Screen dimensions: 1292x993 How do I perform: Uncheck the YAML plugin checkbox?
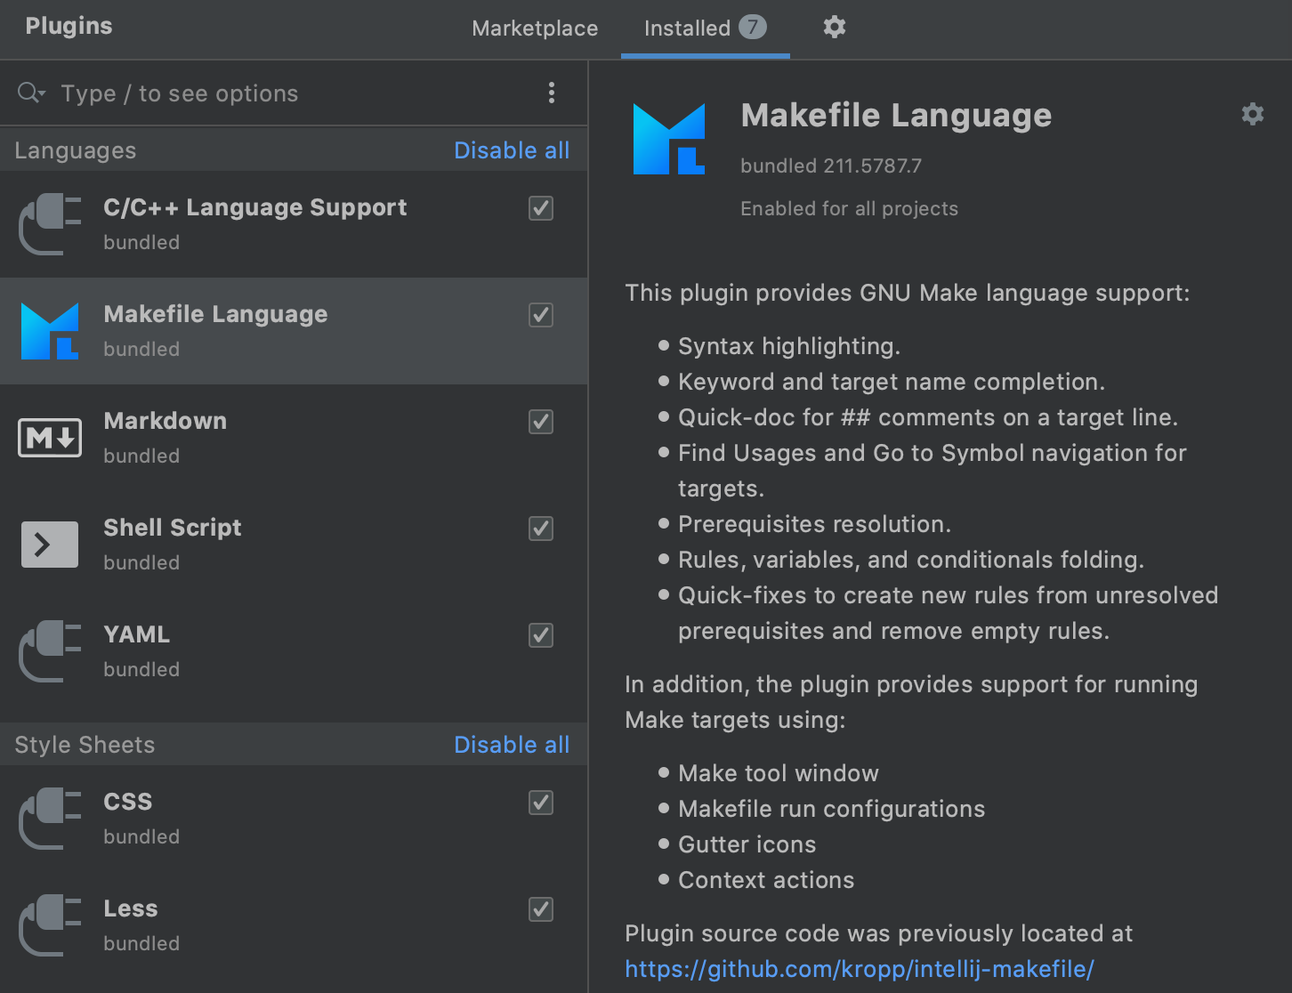(x=541, y=635)
